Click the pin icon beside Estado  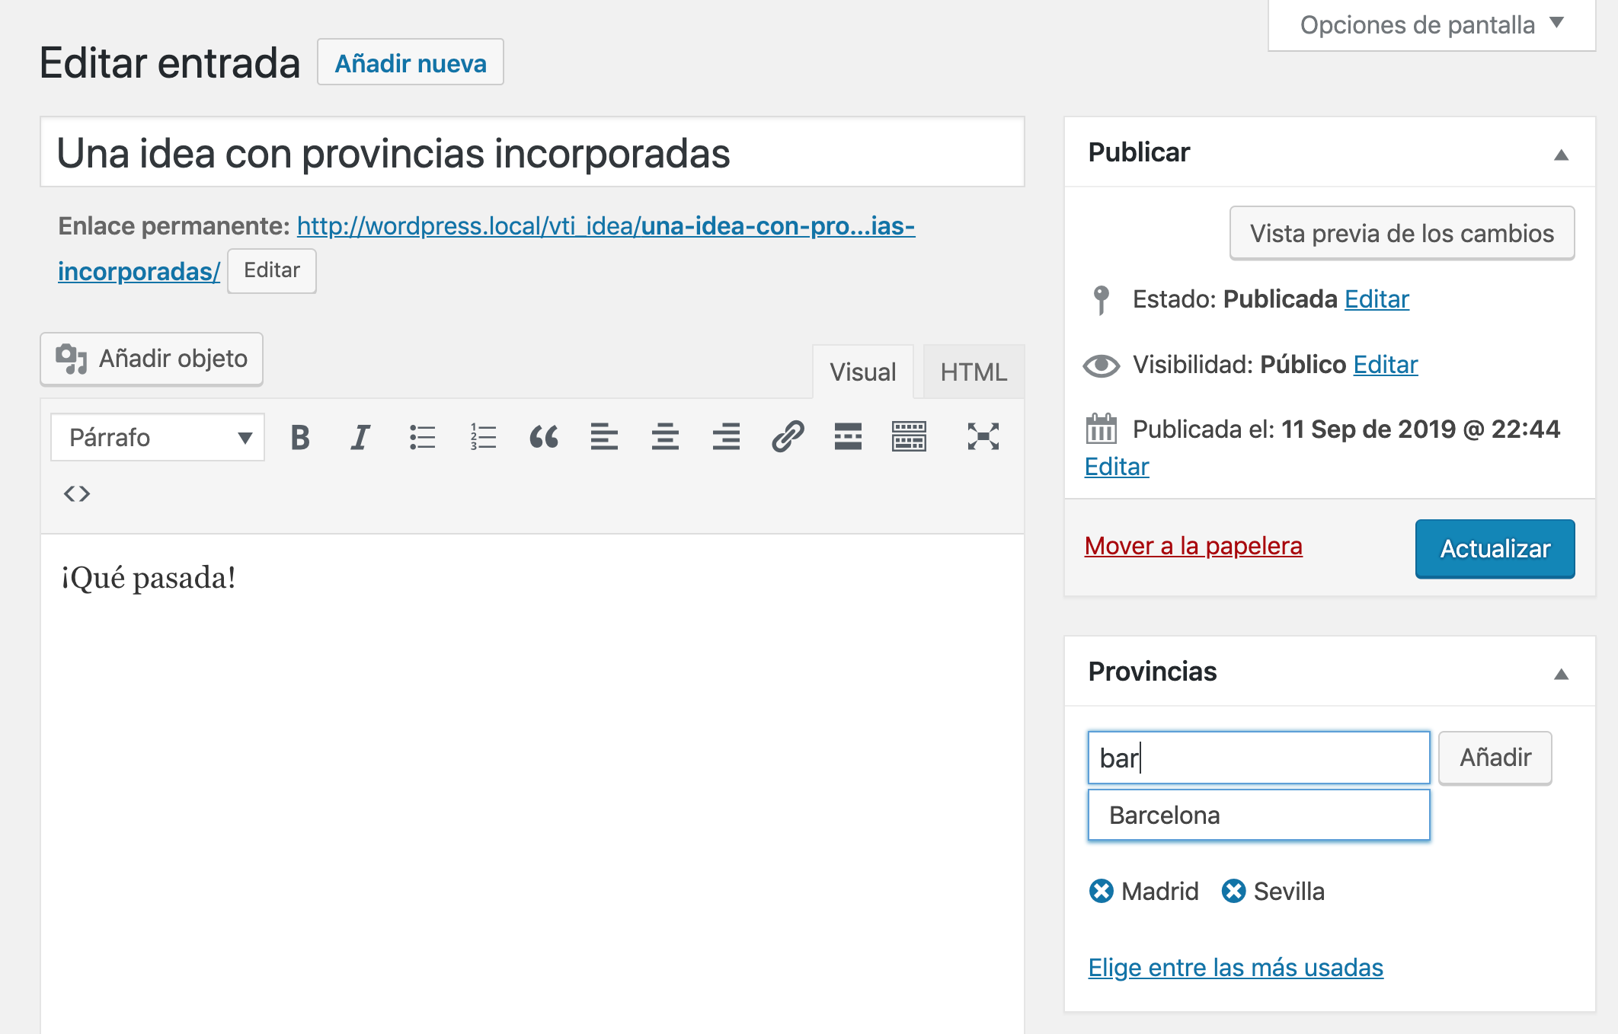[x=1101, y=300]
